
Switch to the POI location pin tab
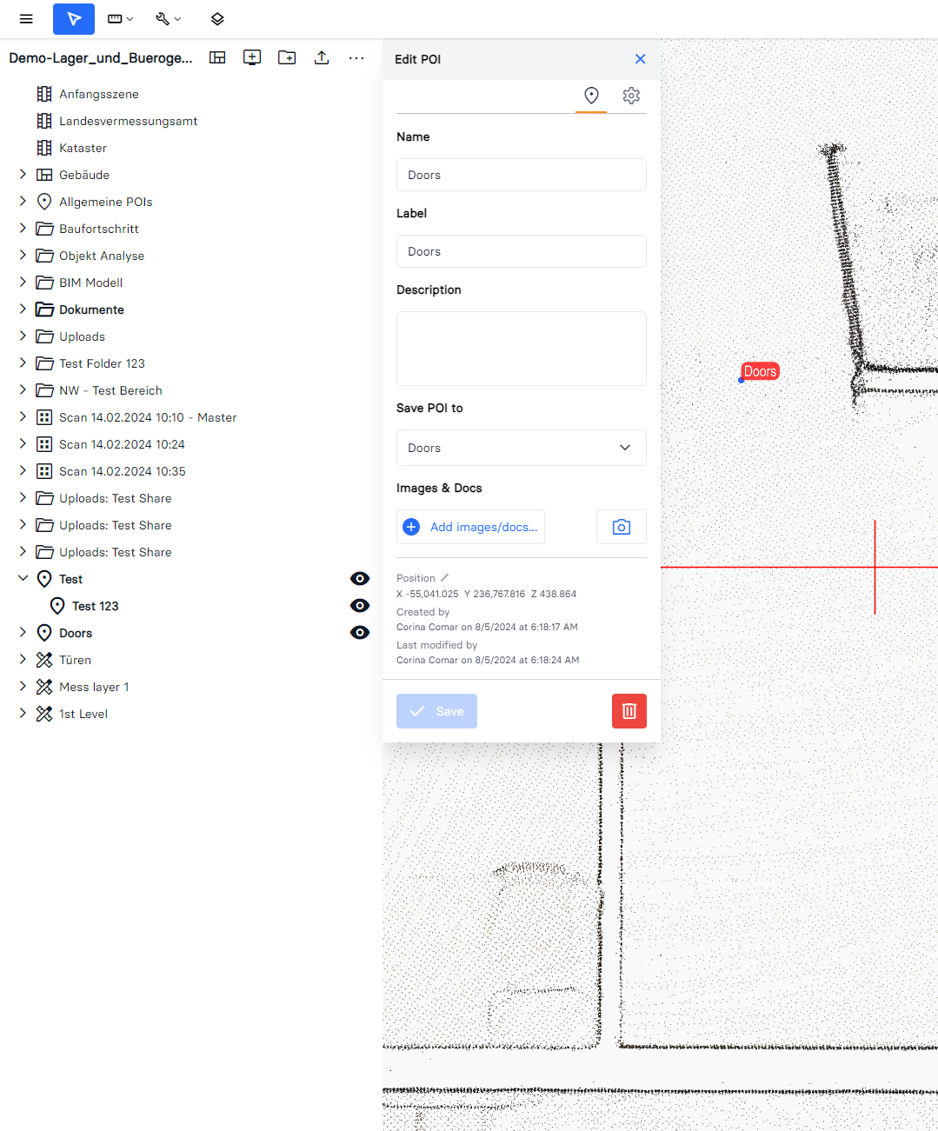[x=591, y=96]
